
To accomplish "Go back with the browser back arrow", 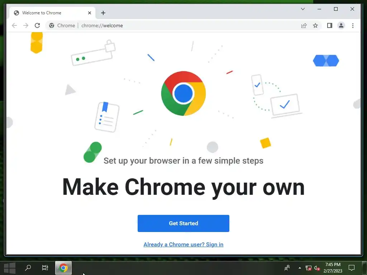I will point(14,25).
